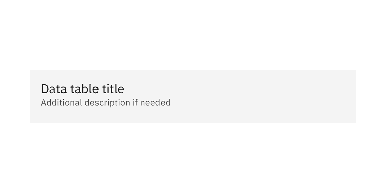The width and height of the screenshot is (386, 193).
Task: Click the capital "A" in the description
Action: (43, 102)
